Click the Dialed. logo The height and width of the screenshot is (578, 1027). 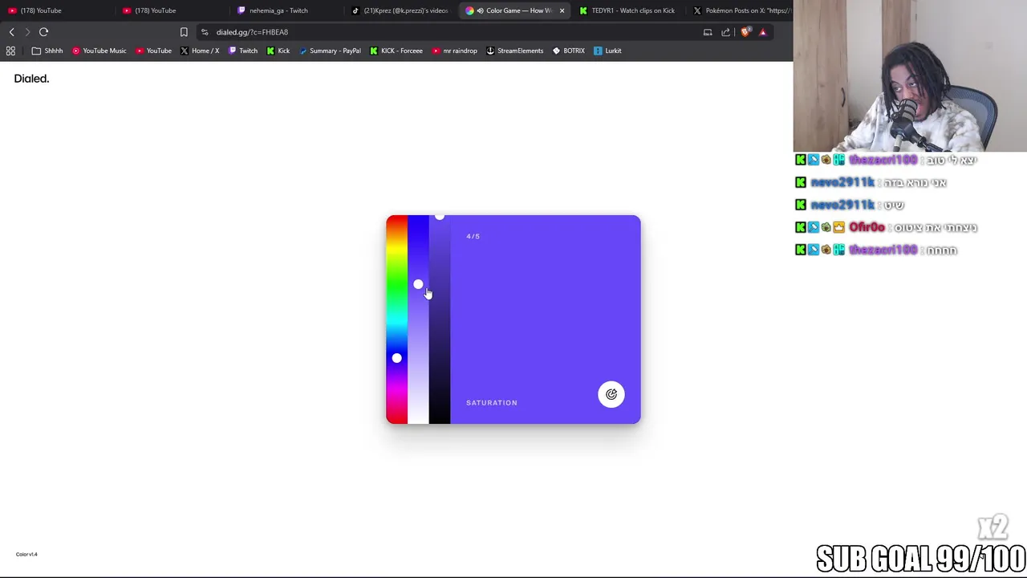coord(31,79)
